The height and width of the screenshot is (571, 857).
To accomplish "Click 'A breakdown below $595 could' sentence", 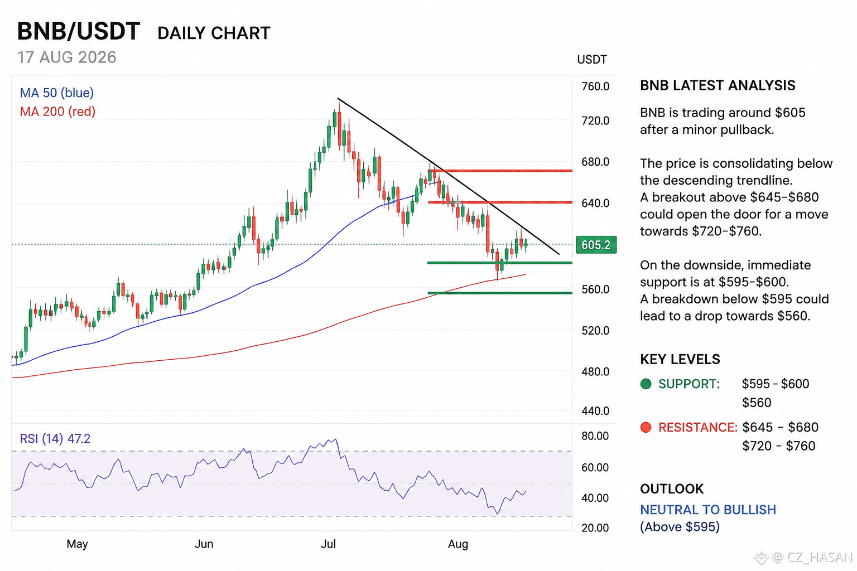I will click(x=734, y=299).
